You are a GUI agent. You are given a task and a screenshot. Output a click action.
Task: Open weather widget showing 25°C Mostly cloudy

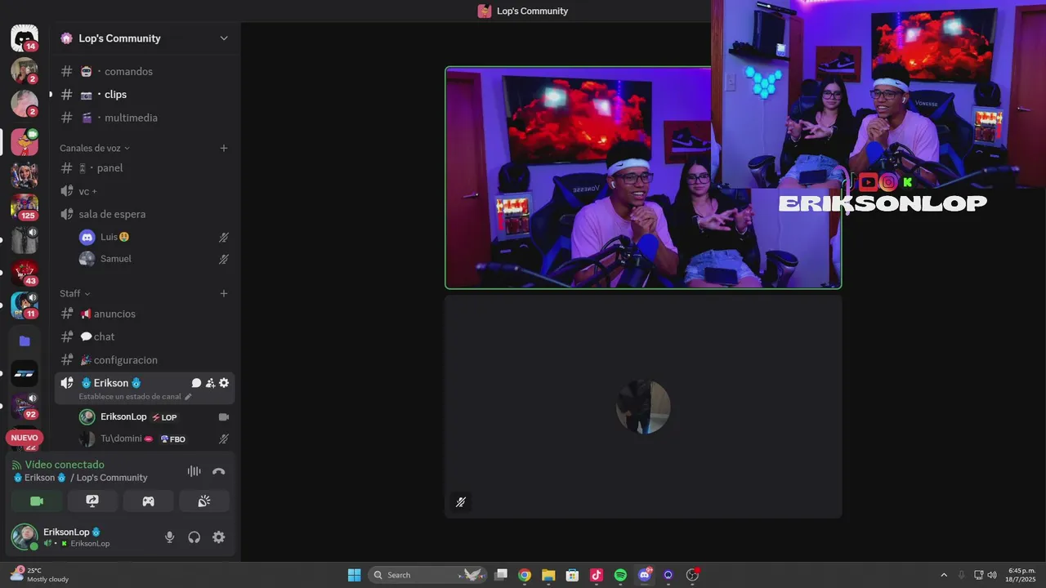click(x=39, y=575)
